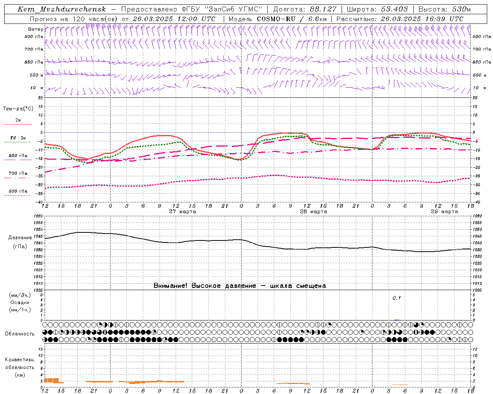The width and height of the screenshot is (493, 394).
Task: Select the provider text ФГБУ "ЗапСиб УГМС"
Action: 221,9
